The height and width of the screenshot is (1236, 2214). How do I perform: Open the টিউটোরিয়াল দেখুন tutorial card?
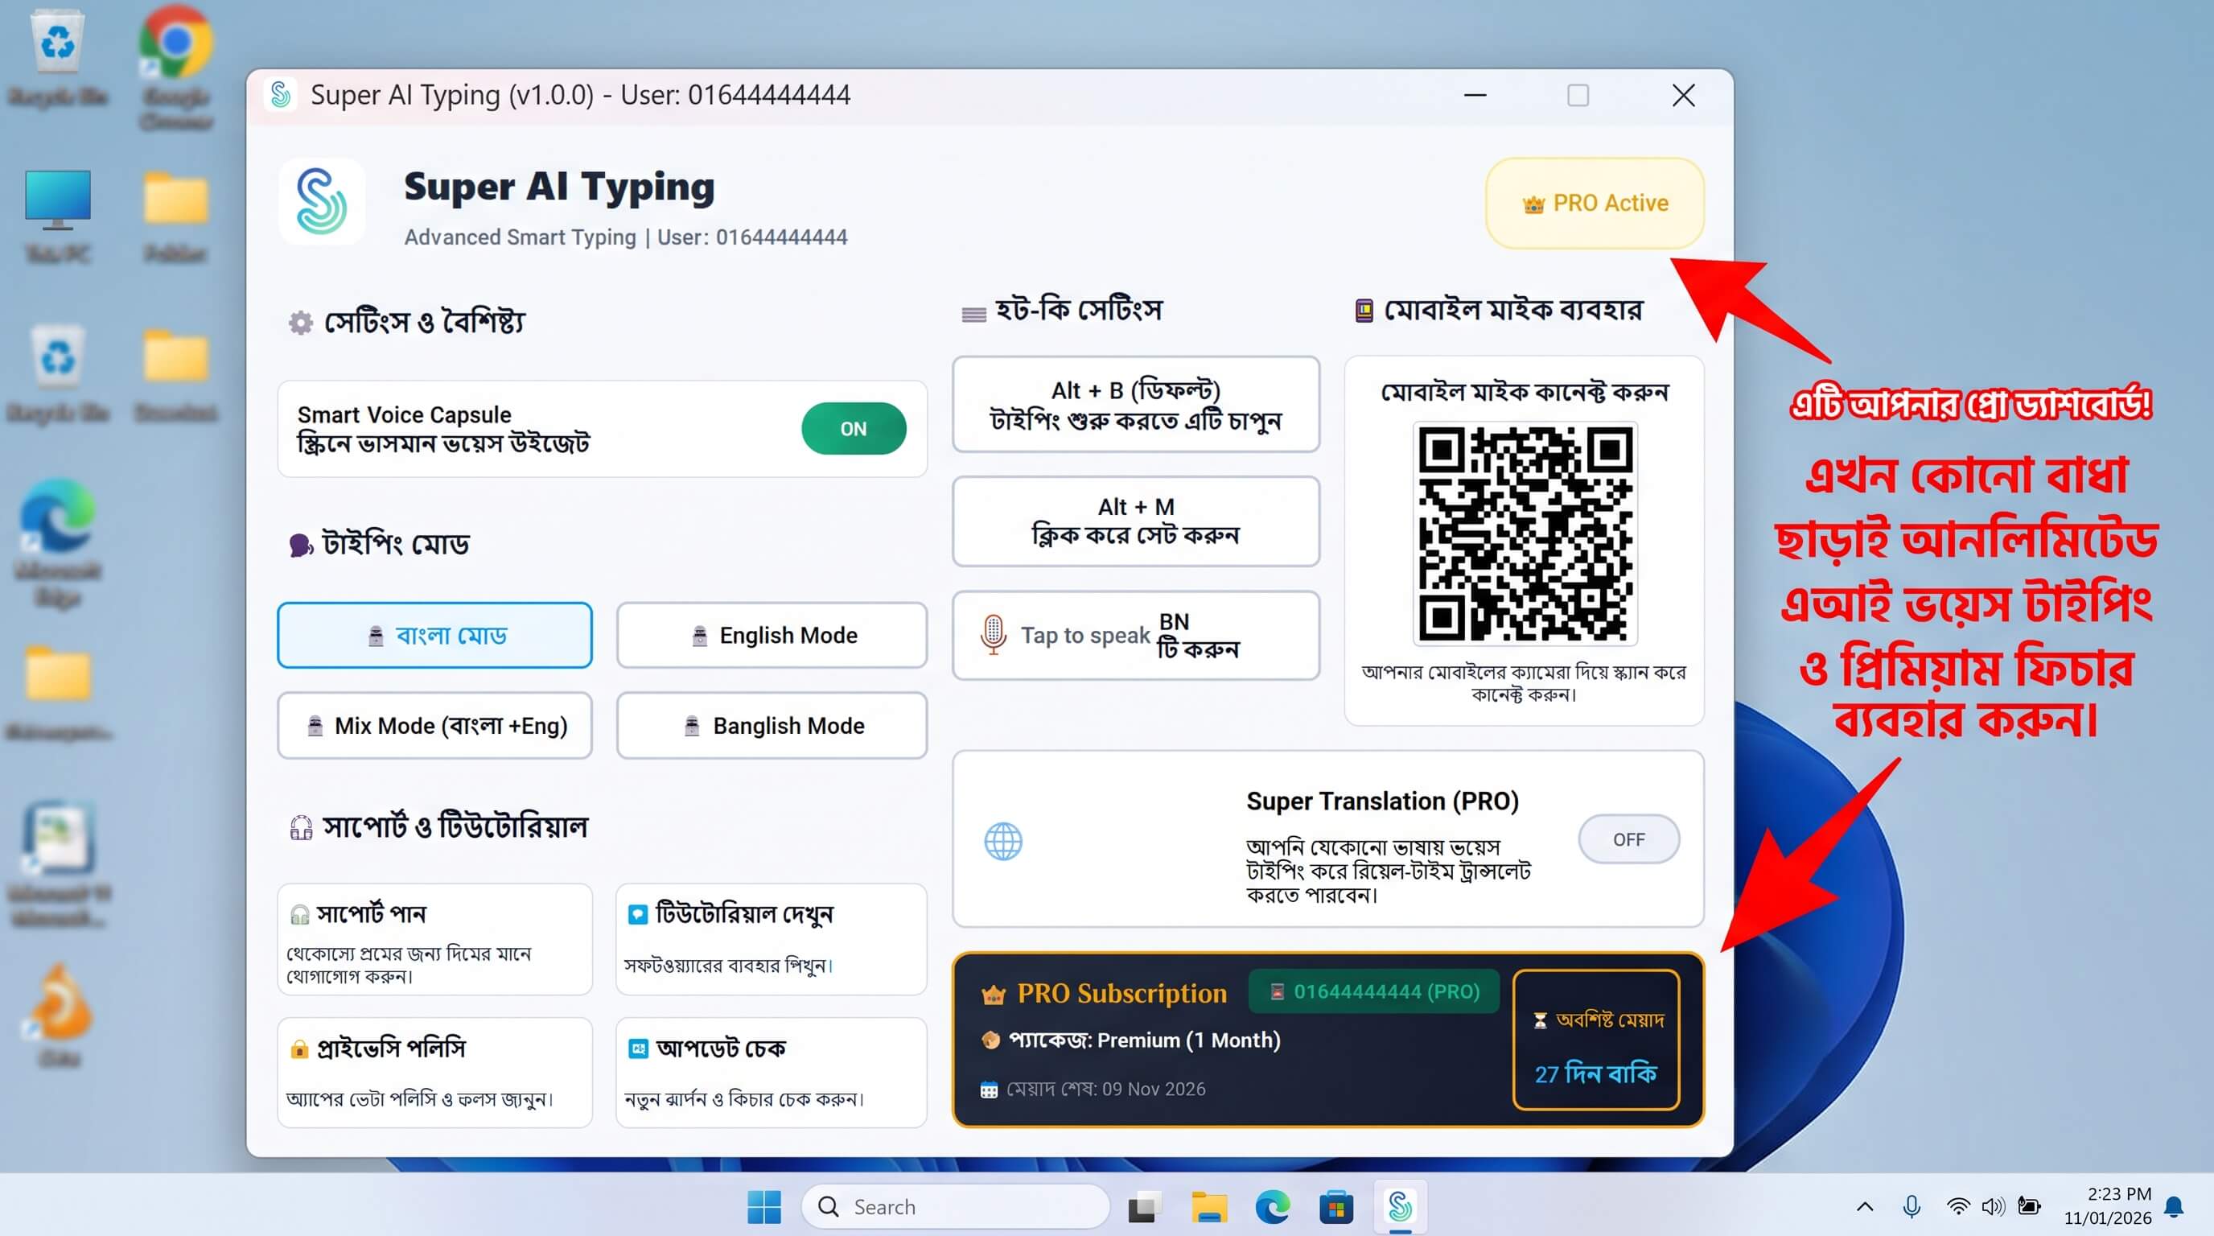[x=771, y=938]
